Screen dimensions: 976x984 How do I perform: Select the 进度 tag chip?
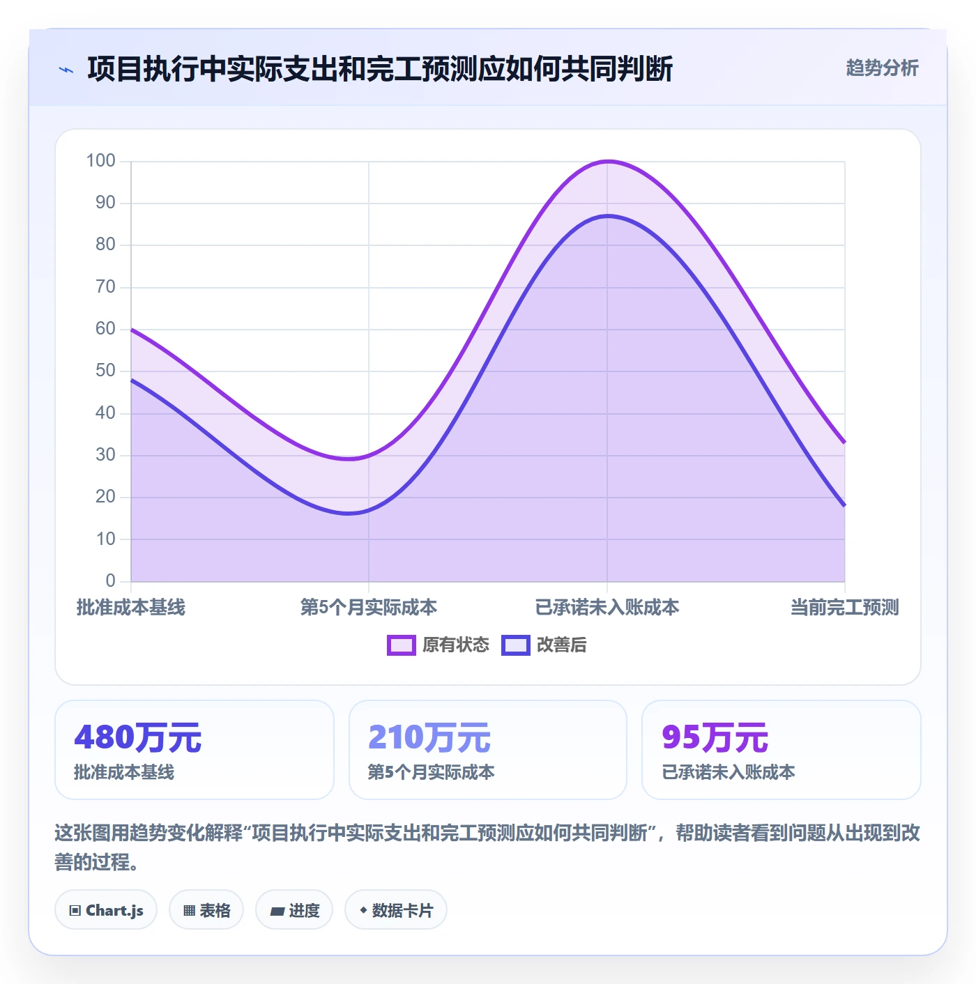click(294, 910)
